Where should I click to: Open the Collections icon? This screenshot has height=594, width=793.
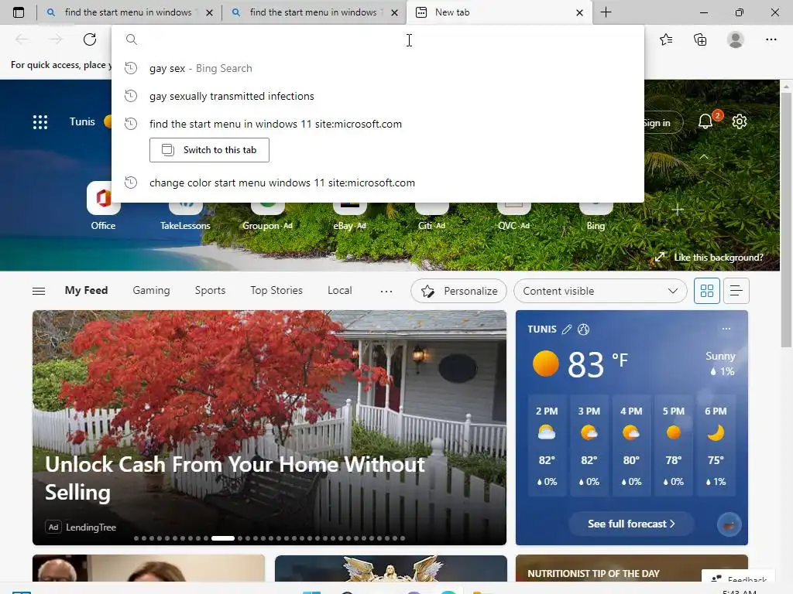coord(700,39)
